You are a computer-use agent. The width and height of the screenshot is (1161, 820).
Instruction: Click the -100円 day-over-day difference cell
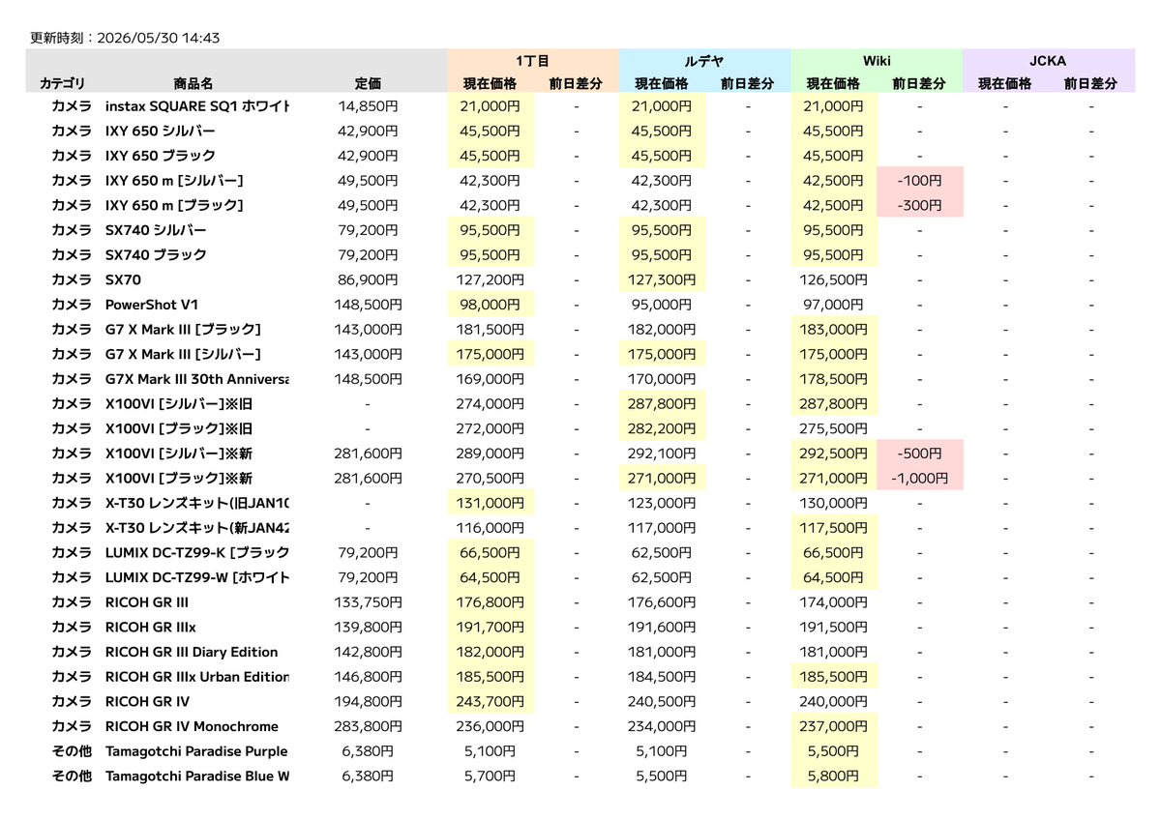pyautogui.click(x=919, y=180)
